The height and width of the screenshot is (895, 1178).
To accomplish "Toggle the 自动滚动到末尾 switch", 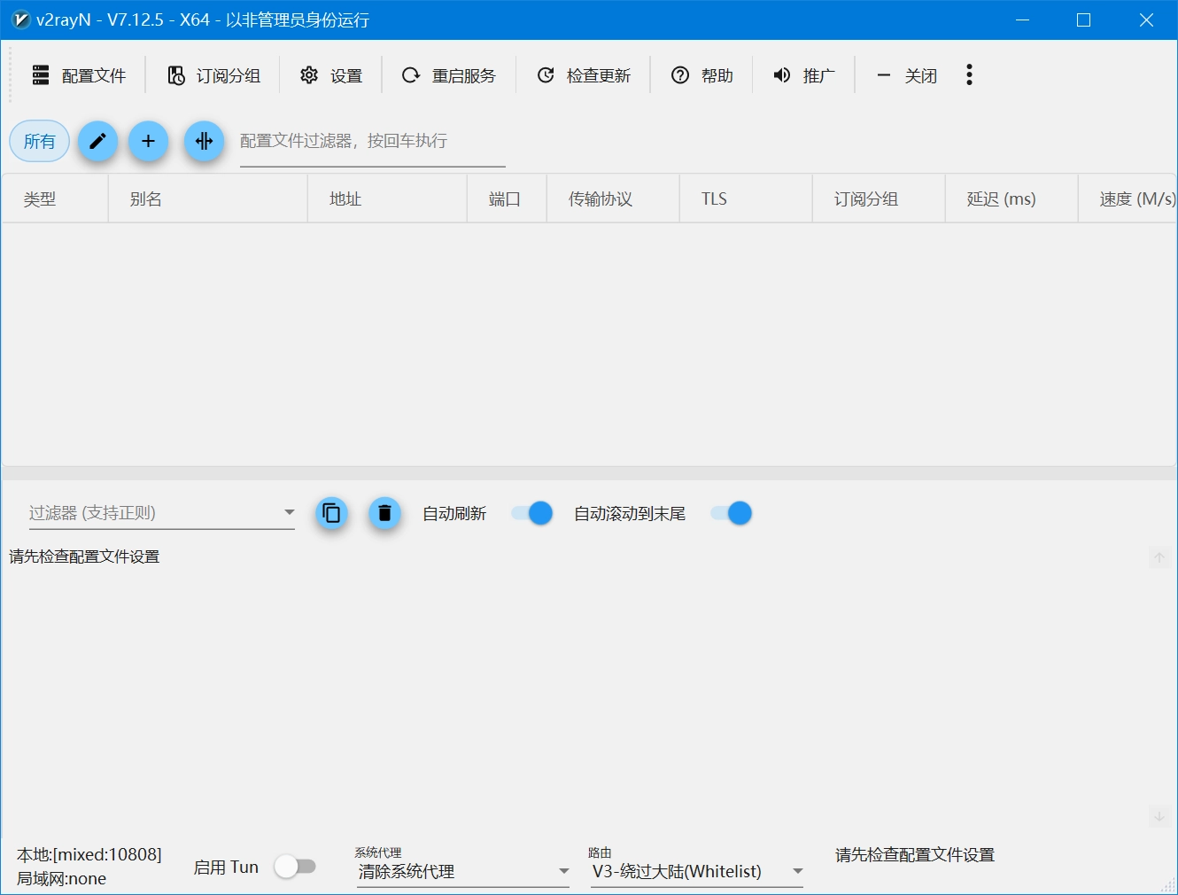I will pos(732,513).
